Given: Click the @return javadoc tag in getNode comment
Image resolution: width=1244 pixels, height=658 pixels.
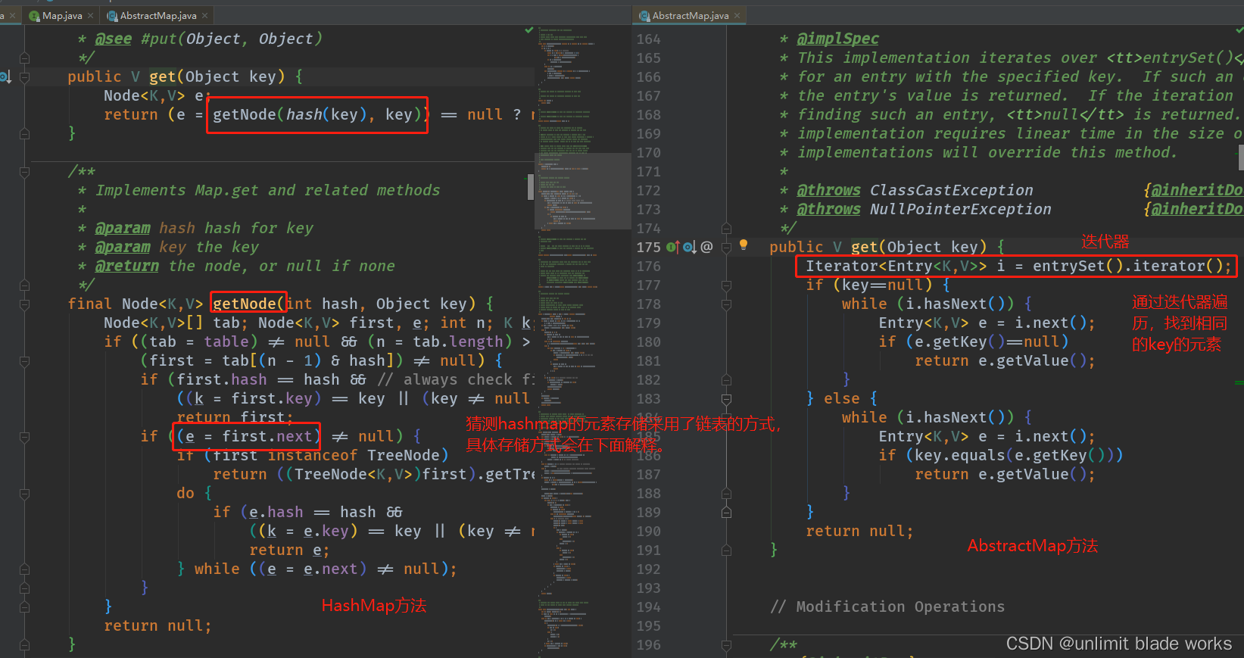Looking at the screenshot, I should coord(127,266).
